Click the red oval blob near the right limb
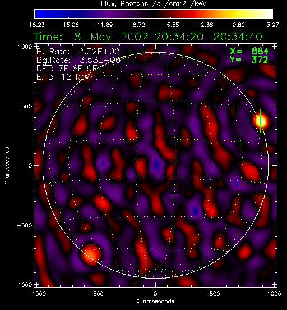This screenshot has width=287, height=310. (x=251, y=171)
